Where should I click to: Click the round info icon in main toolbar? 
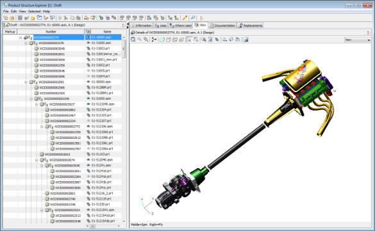[x=60, y=18]
